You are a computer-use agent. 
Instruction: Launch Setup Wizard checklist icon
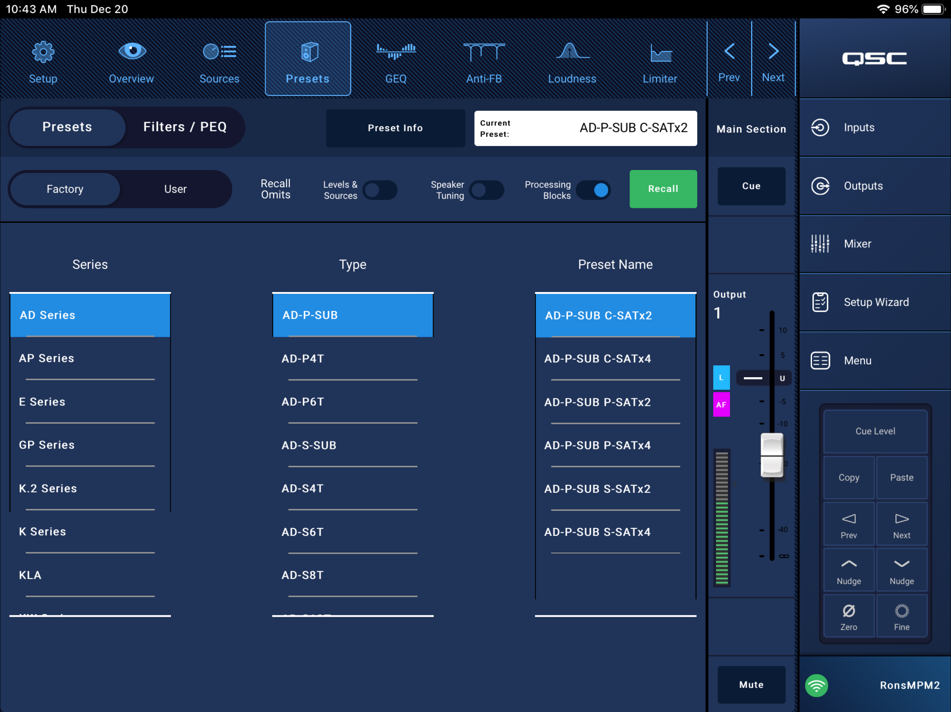pos(820,302)
